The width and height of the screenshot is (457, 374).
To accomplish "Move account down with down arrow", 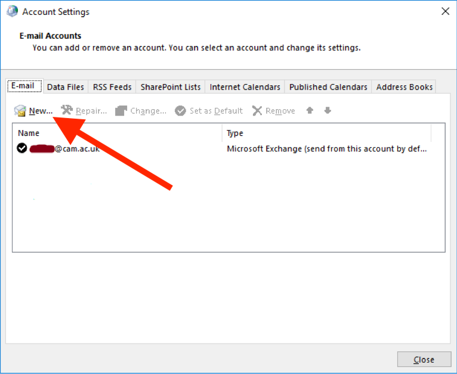I will (x=328, y=110).
